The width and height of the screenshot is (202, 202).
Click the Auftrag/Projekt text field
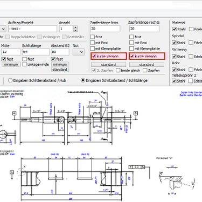32,29
